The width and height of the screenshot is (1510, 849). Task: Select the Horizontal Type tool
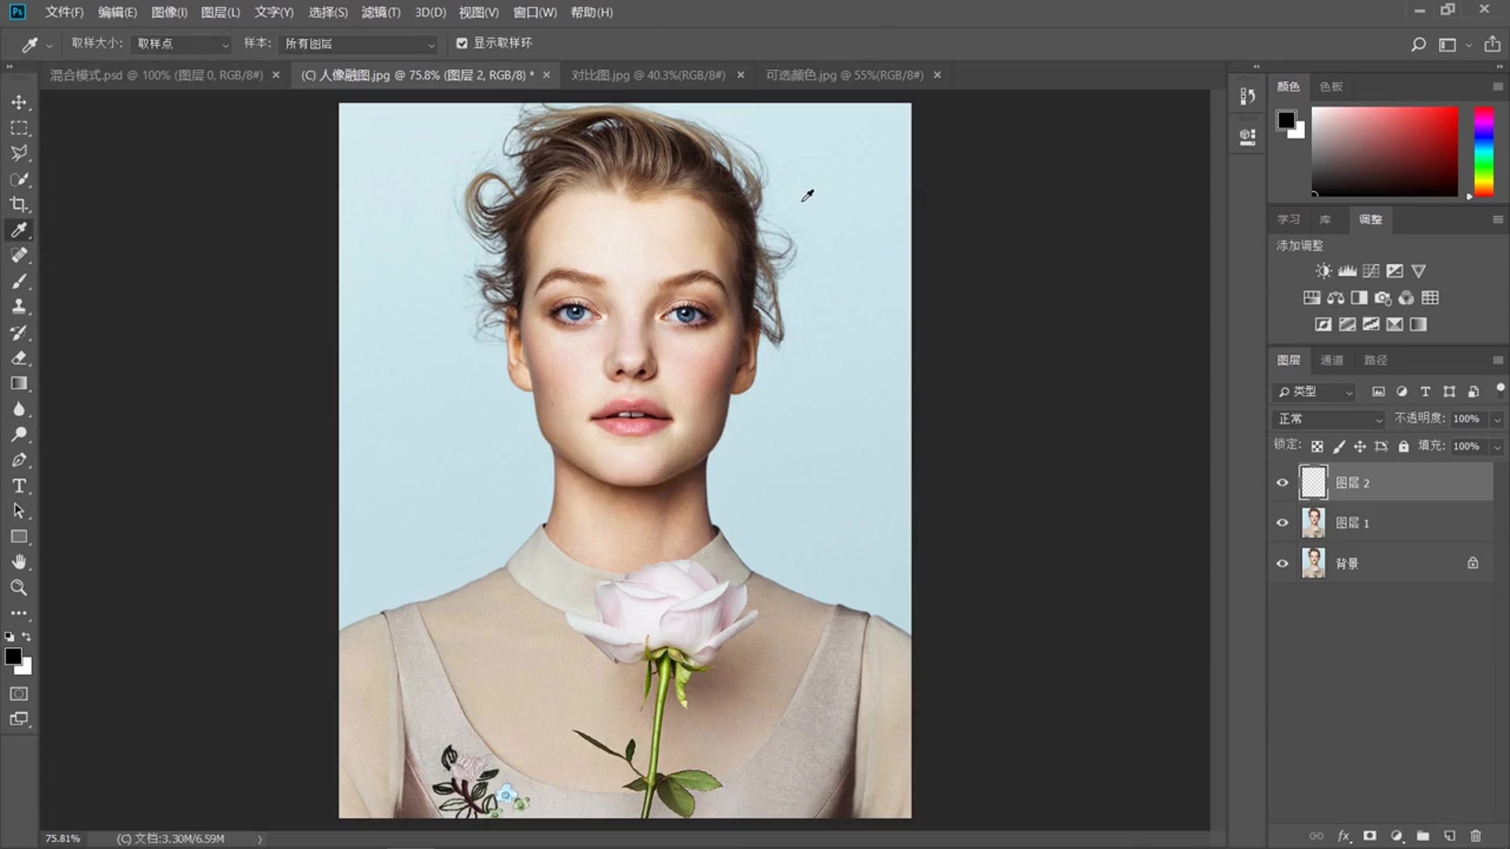coord(19,486)
